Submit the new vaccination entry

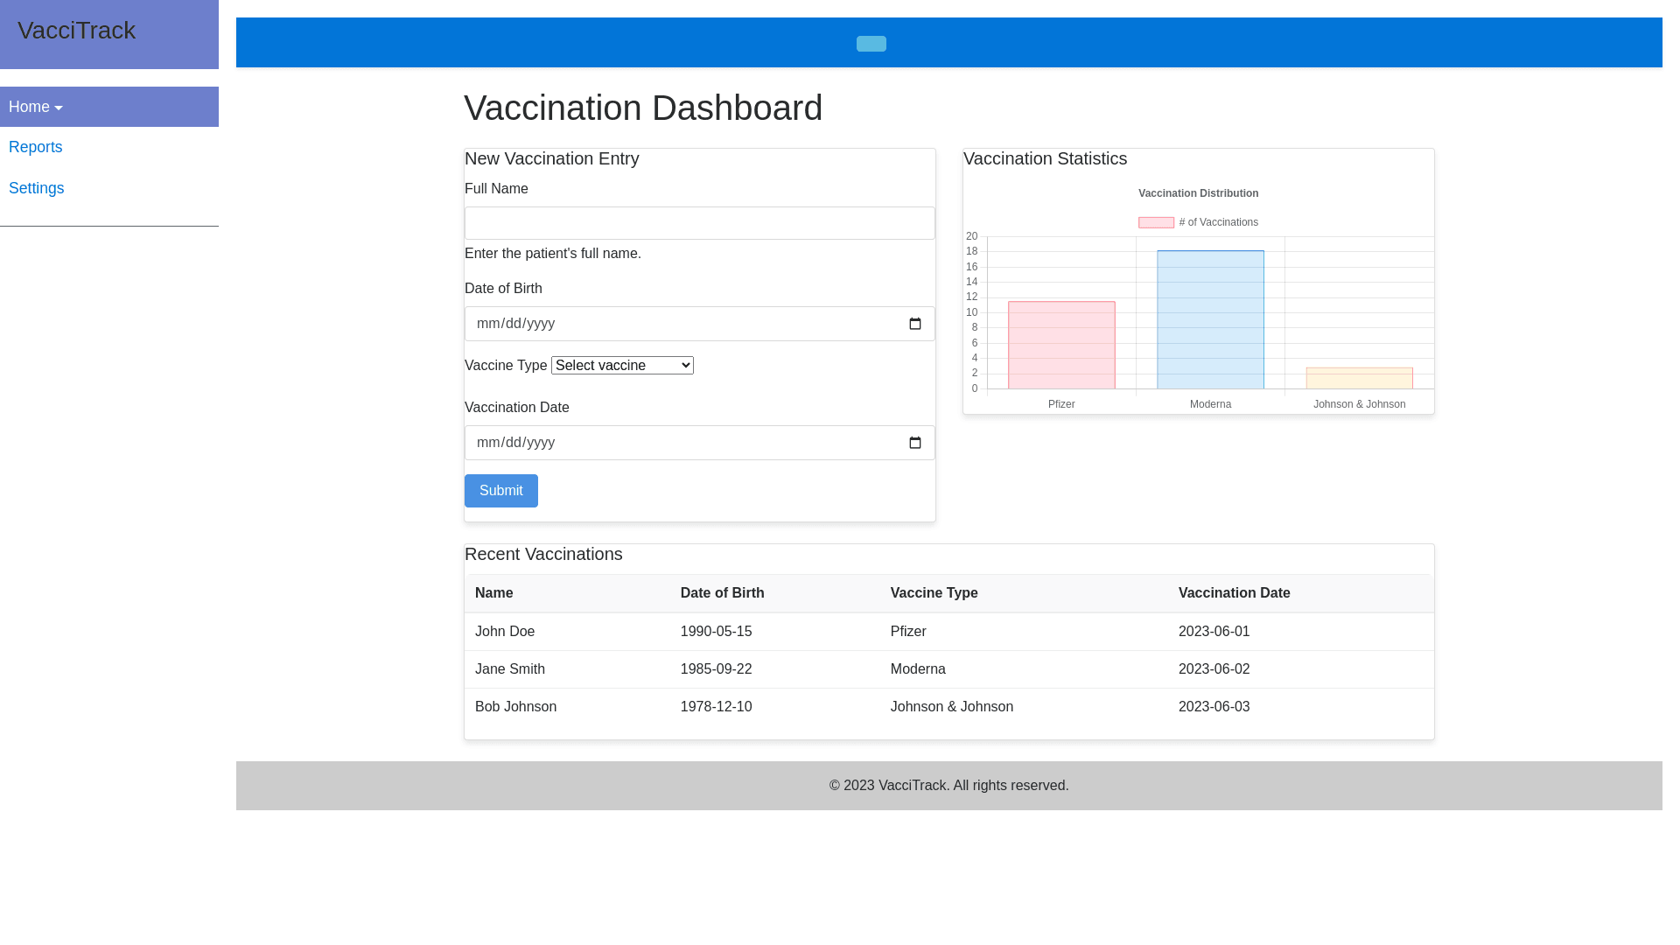(x=500, y=491)
